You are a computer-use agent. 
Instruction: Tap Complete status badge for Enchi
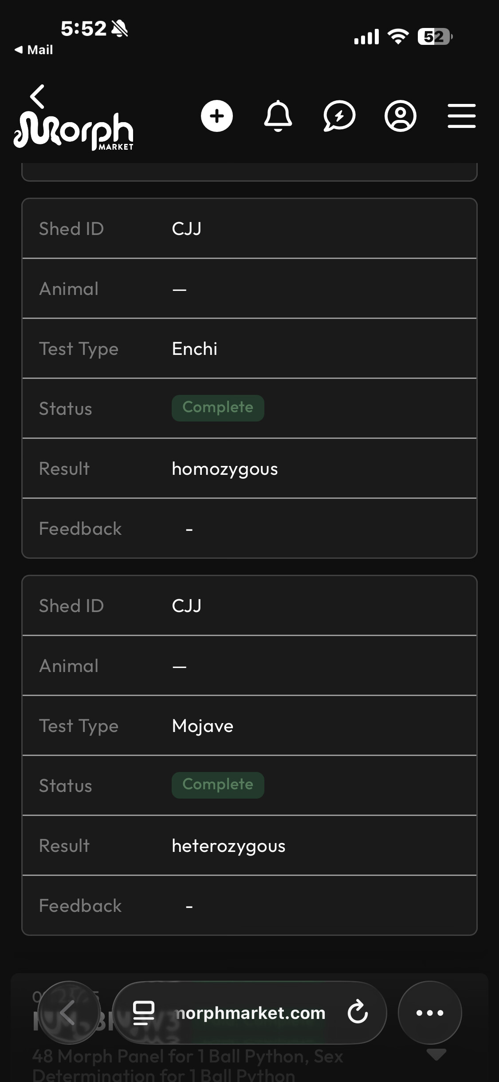coord(218,408)
